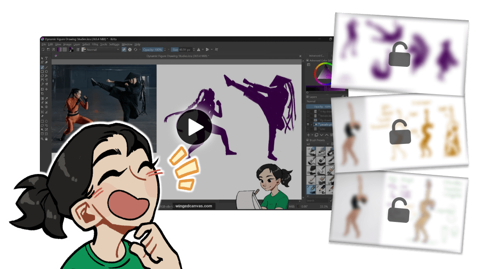Click the Add new layer icon
This screenshot has width=484, height=269.
pyautogui.click(x=308, y=135)
